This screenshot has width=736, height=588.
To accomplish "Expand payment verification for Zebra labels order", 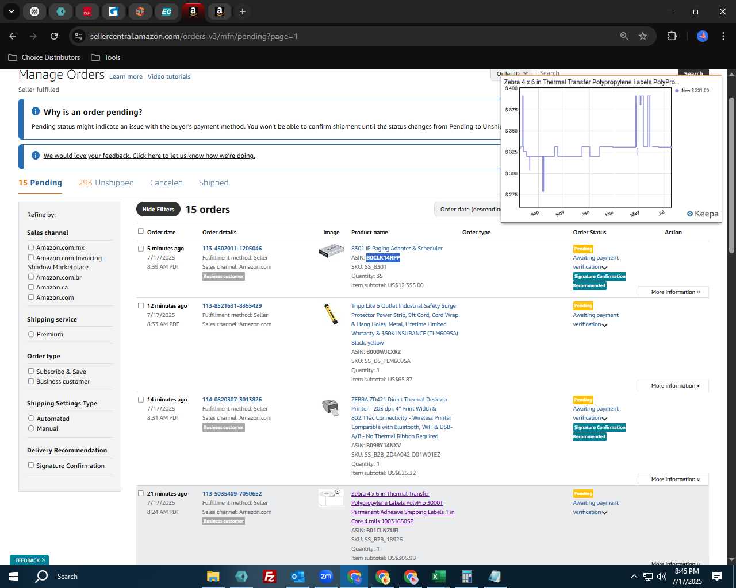I will click(604, 513).
